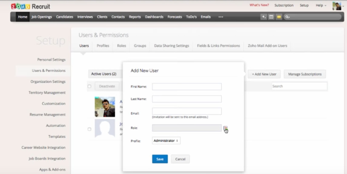Screen dimensions: 347x174
Task: Click the quick add plus icon
Action: [x=264, y=17]
